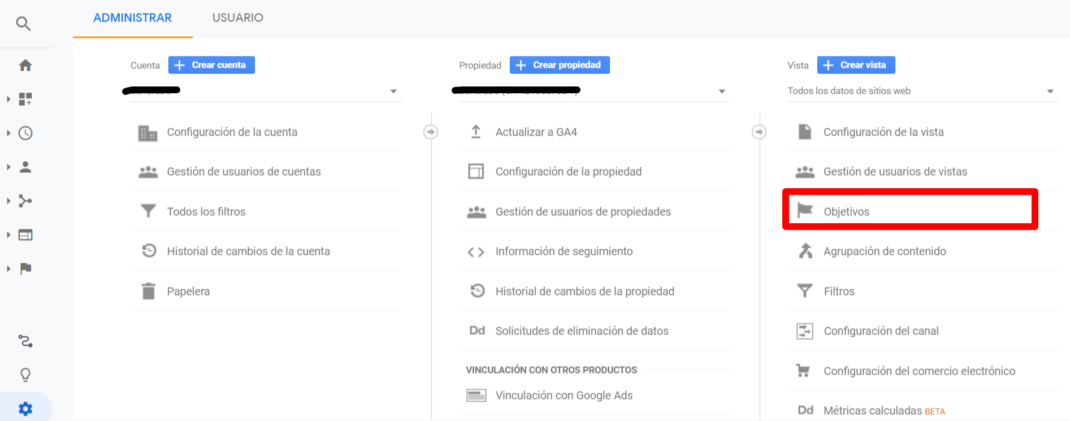Switch to the USUARIO tab

pyautogui.click(x=237, y=18)
